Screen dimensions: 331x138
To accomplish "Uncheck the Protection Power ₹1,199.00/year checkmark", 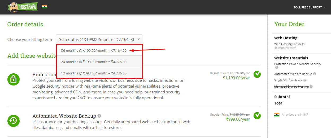I will 257,74.
